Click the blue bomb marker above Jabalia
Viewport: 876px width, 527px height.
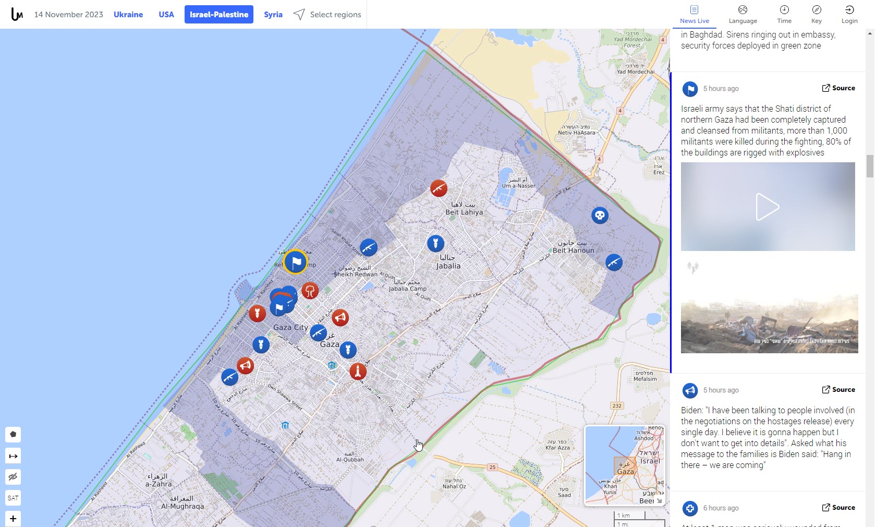click(x=435, y=243)
